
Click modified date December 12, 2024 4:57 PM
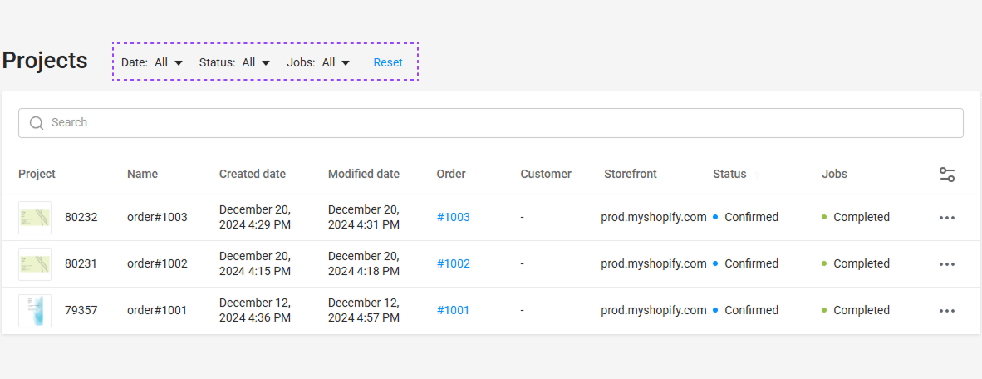[x=364, y=310]
